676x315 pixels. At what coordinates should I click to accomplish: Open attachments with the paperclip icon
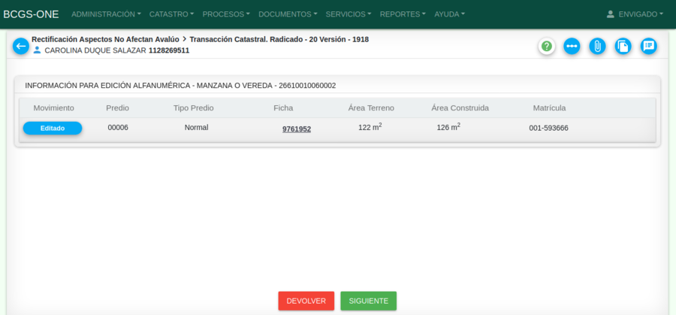click(x=597, y=47)
